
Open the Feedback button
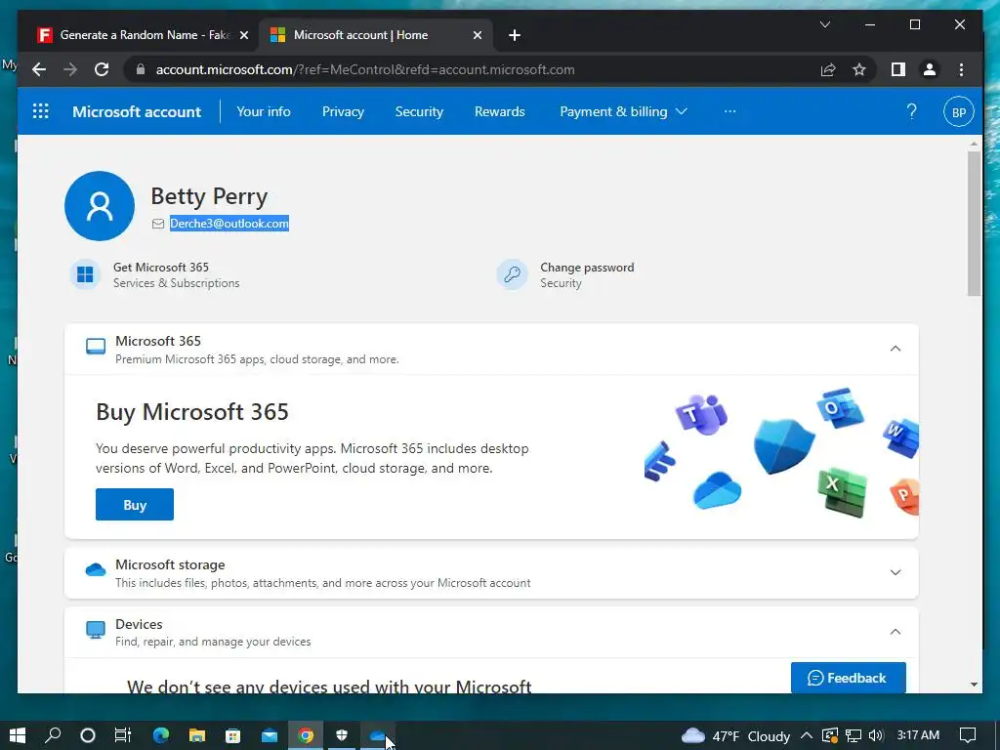[x=849, y=678]
